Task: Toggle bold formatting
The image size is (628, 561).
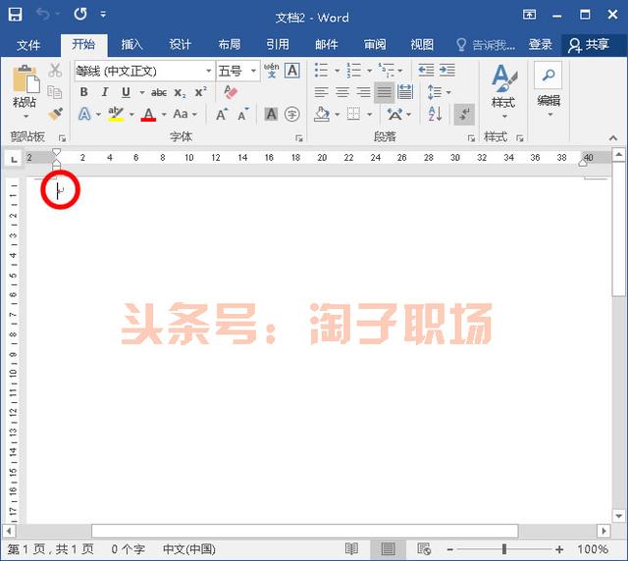Action: point(84,92)
